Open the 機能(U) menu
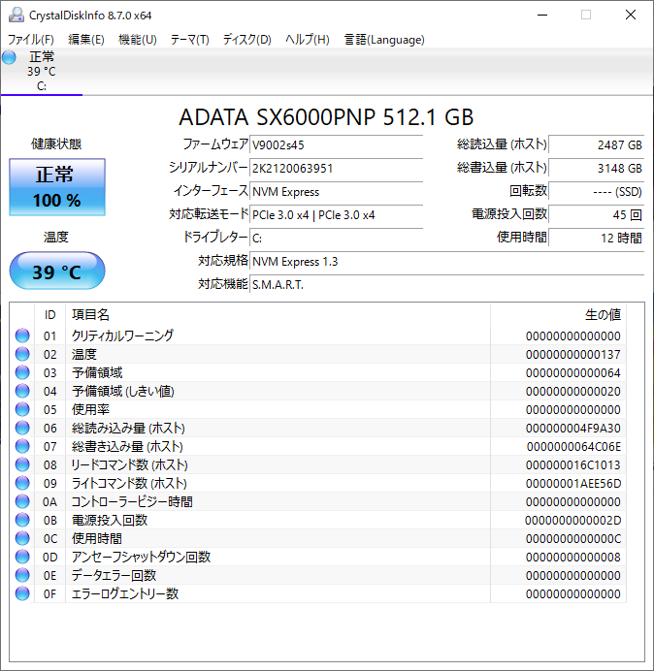Image resolution: width=654 pixels, height=671 pixels. point(138,40)
